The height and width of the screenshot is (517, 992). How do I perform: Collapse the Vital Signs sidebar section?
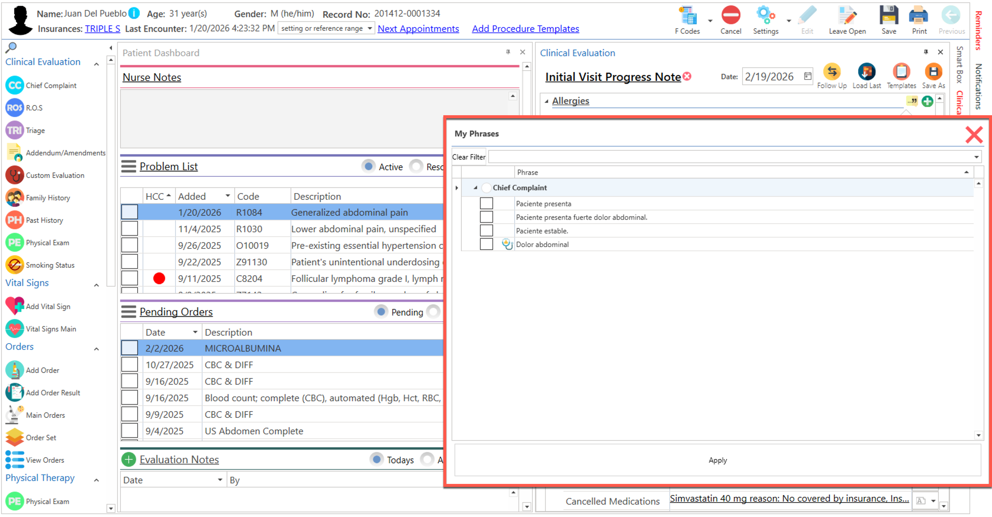pyautogui.click(x=96, y=285)
